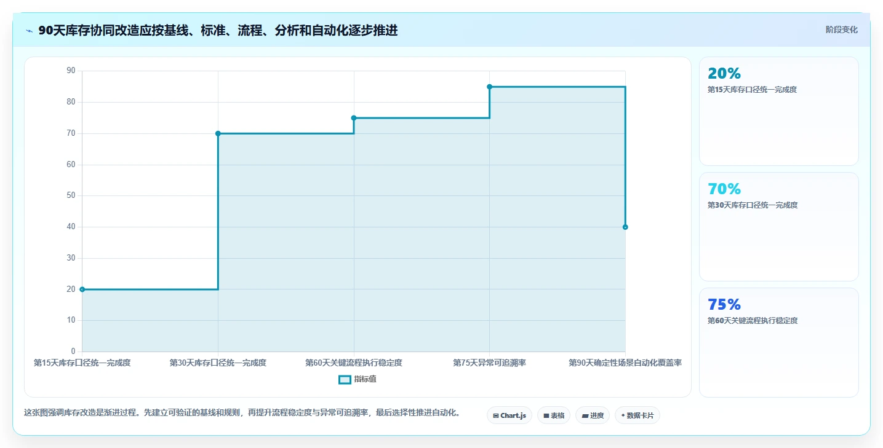
Task: Click the data point at value 70
Action: click(218, 133)
